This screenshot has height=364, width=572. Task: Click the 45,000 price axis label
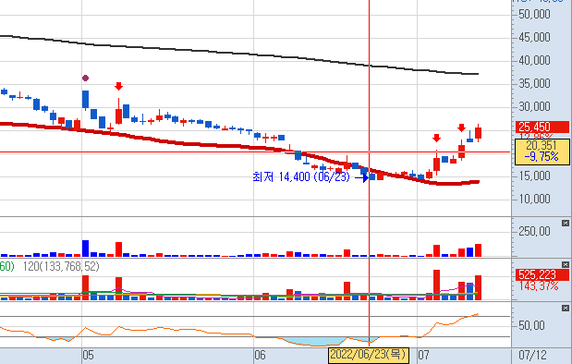tap(534, 37)
